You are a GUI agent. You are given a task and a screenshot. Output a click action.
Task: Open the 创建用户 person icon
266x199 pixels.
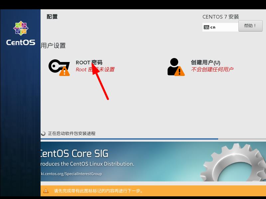click(176, 67)
